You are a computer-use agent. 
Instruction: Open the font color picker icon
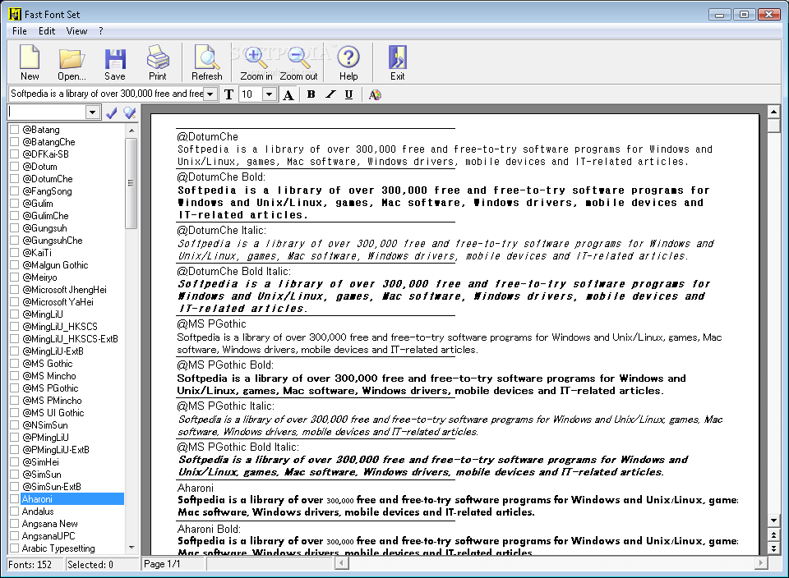pyautogui.click(x=375, y=94)
